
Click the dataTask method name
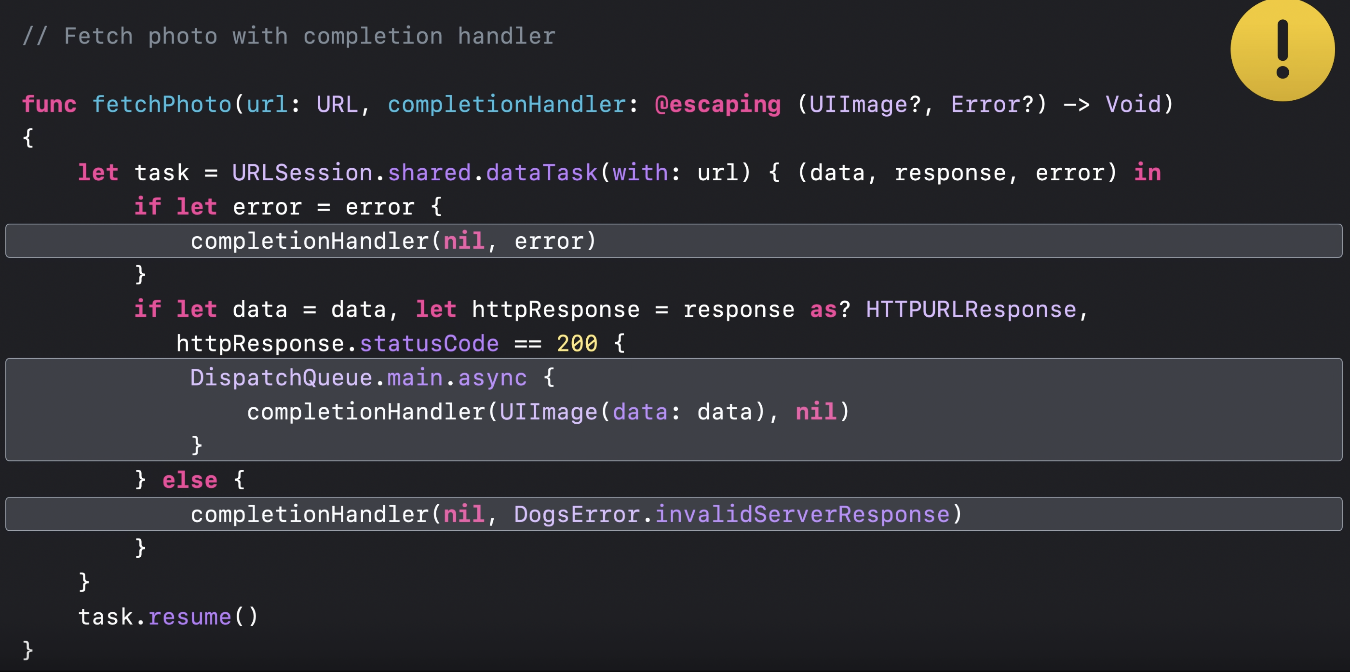(541, 173)
